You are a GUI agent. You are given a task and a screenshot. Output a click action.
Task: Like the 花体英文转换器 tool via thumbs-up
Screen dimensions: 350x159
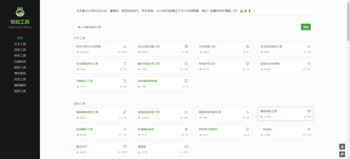point(304,69)
